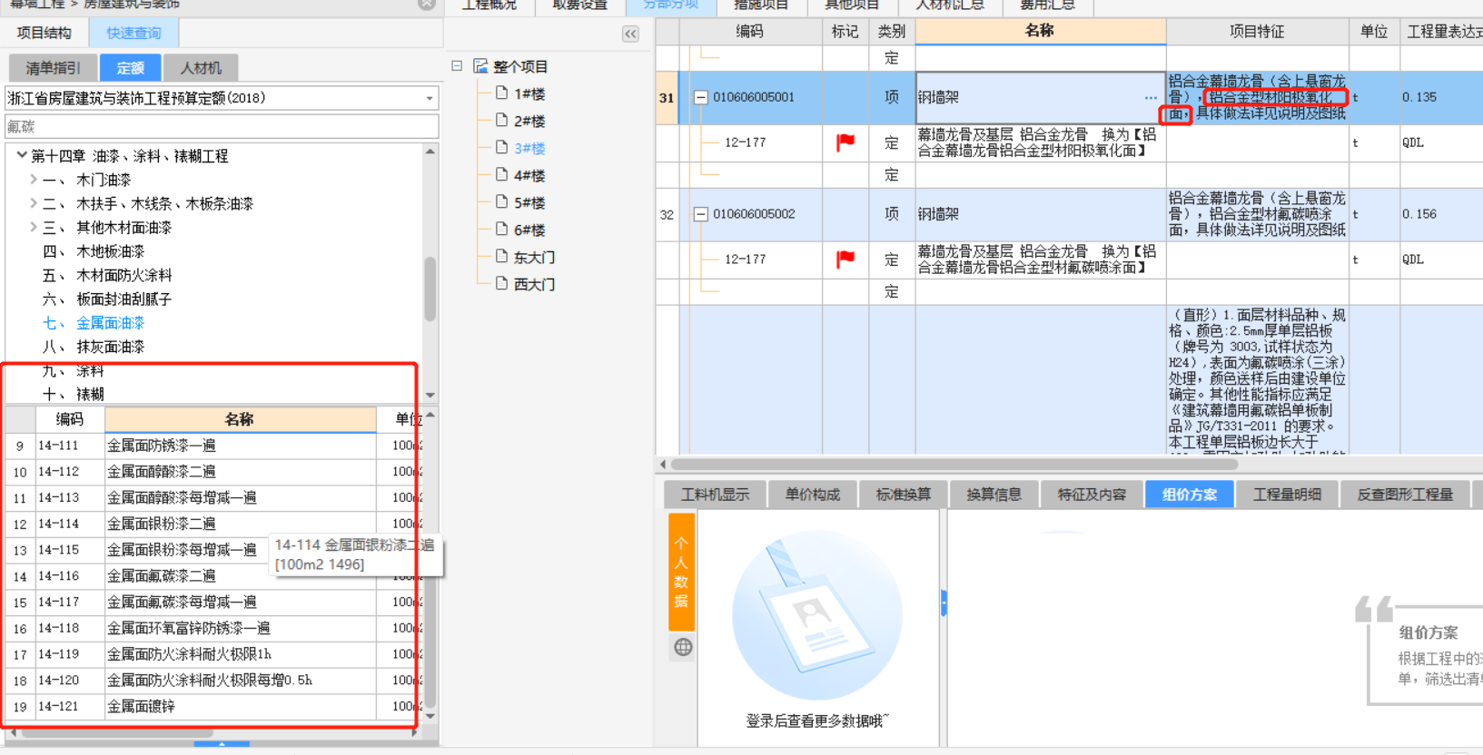Select 六、板面封油刮腻子 tree item
This screenshot has width=1483, height=755.
pos(106,299)
